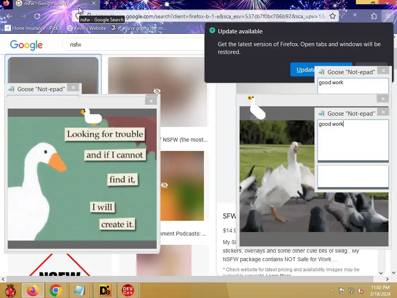Click the left arrow of horizontal scrollbar
The width and height of the screenshot is (397, 298).
[x=3, y=279]
